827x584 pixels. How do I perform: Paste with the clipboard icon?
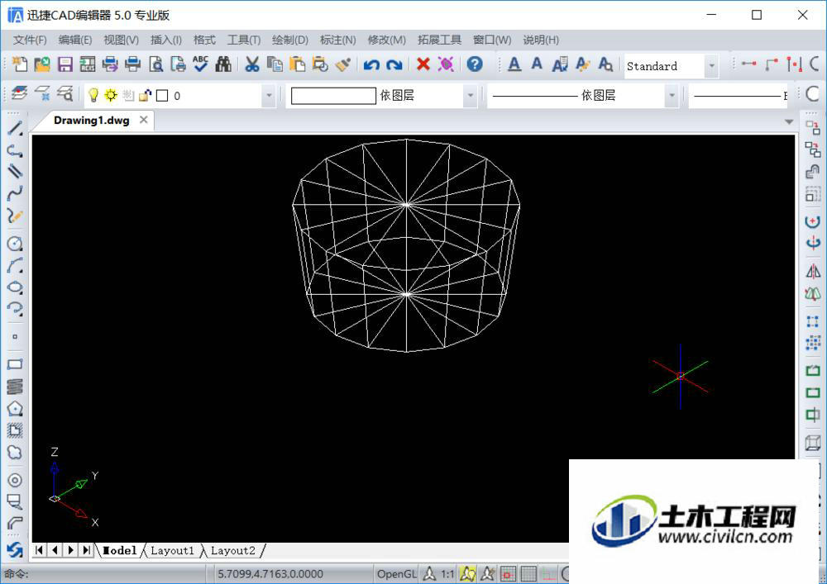click(x=298, y=64)
